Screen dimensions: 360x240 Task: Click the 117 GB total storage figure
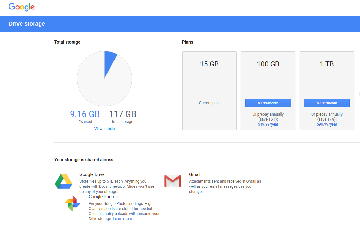(123, 114)
